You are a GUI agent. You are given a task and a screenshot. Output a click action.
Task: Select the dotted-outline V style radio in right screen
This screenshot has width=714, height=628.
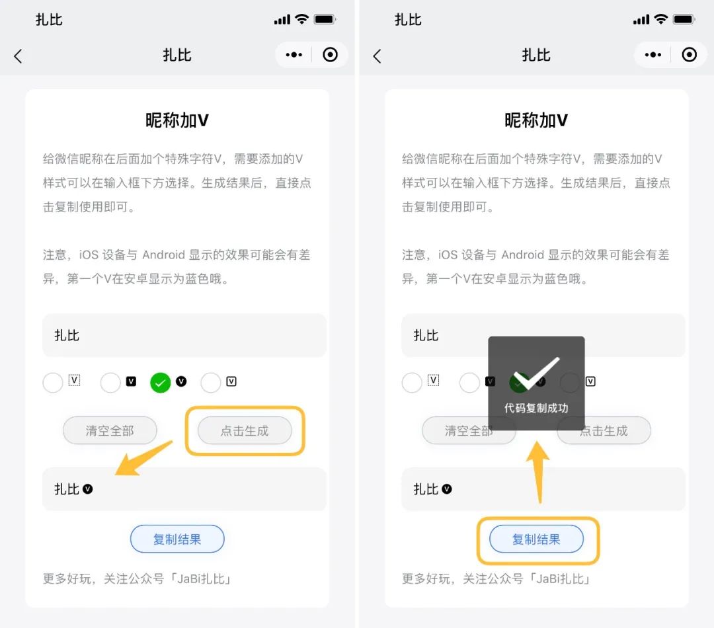click(x=412, y=383)
